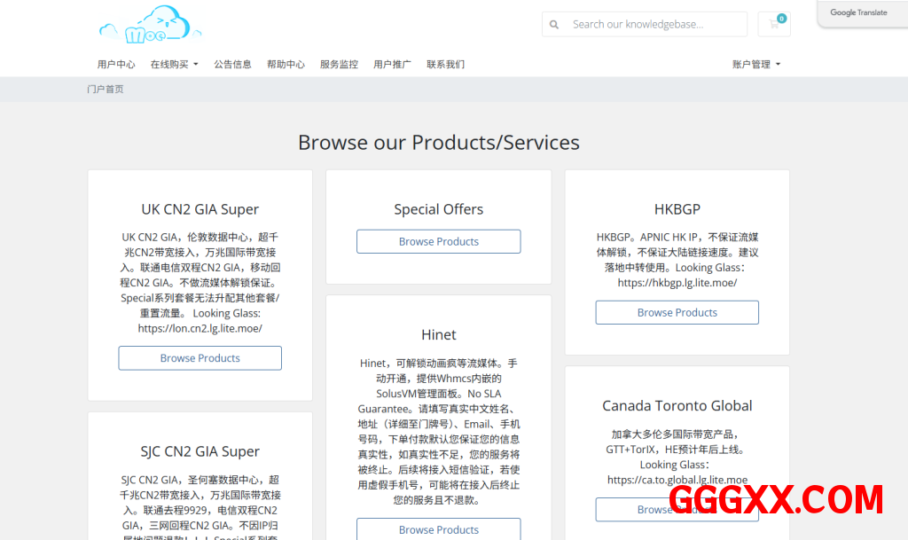Open the 用户推广 menu item

(x=392, y=65)
